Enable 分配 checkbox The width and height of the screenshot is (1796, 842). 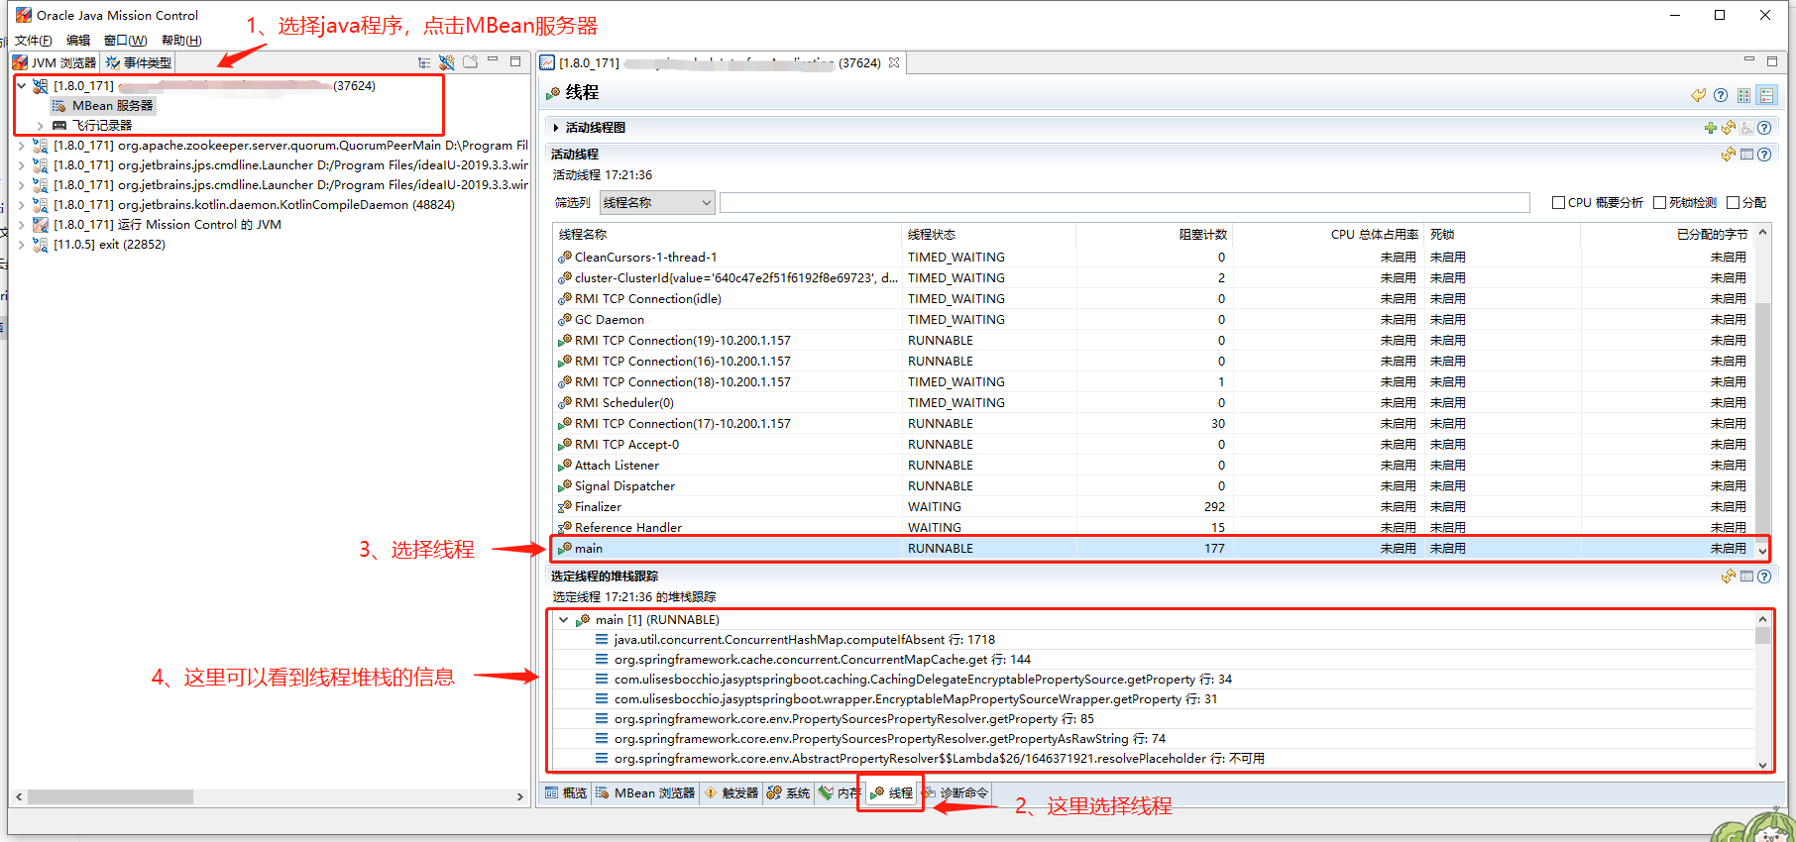tap(1733, 202)
